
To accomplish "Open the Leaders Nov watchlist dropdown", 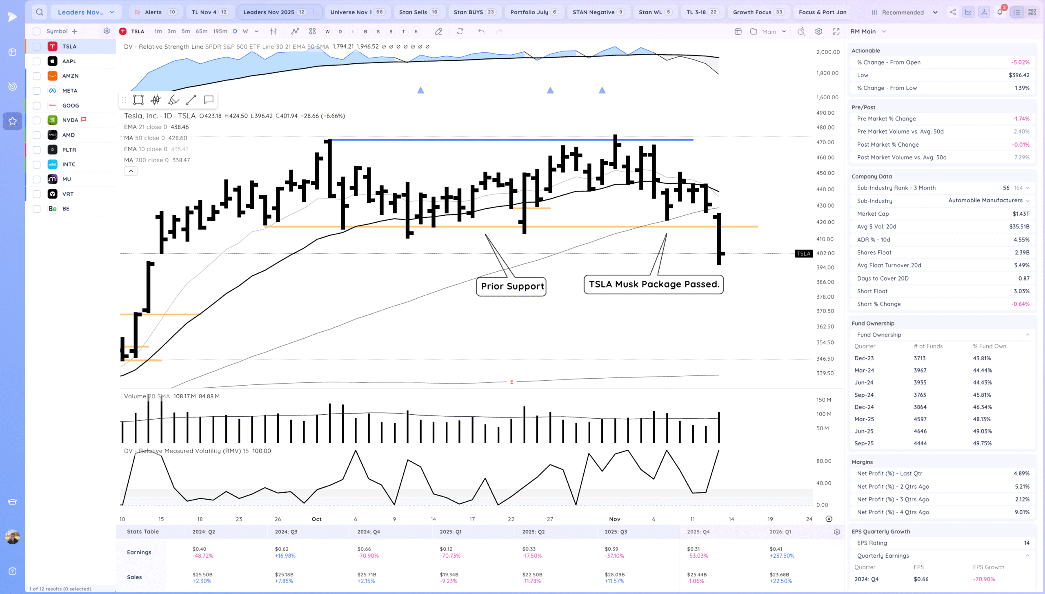I will click(x=86, y=12).
